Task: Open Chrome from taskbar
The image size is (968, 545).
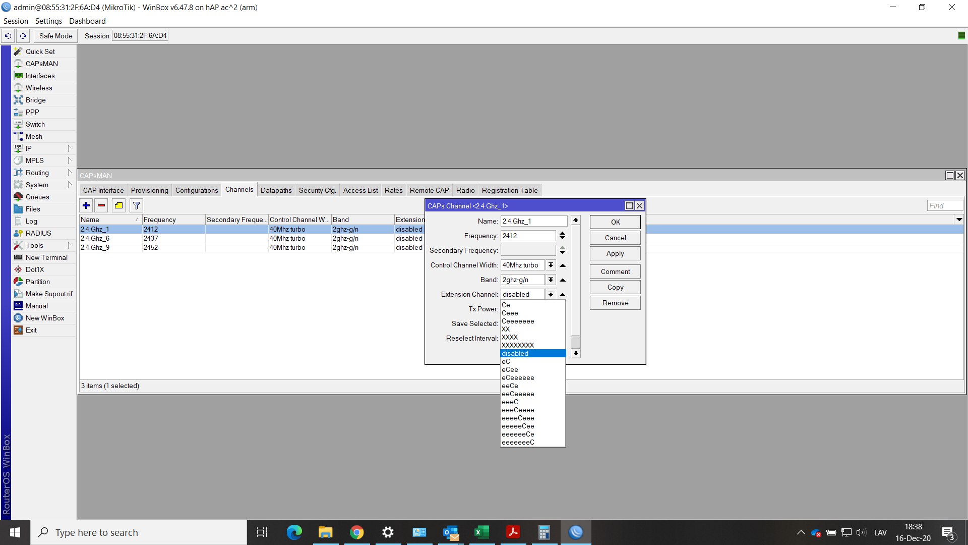Action: 356,532
